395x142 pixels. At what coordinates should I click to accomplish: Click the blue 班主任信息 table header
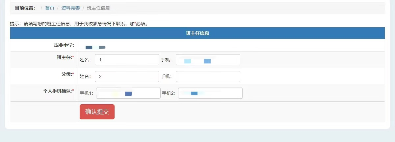[x=197, y=33]
